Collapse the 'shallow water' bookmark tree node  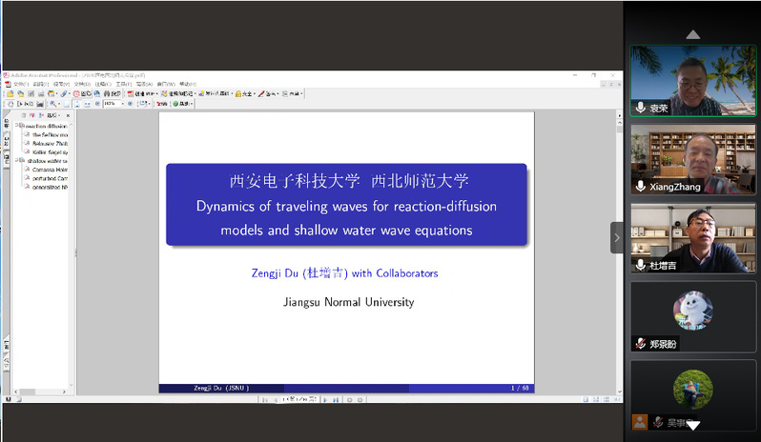17,160
